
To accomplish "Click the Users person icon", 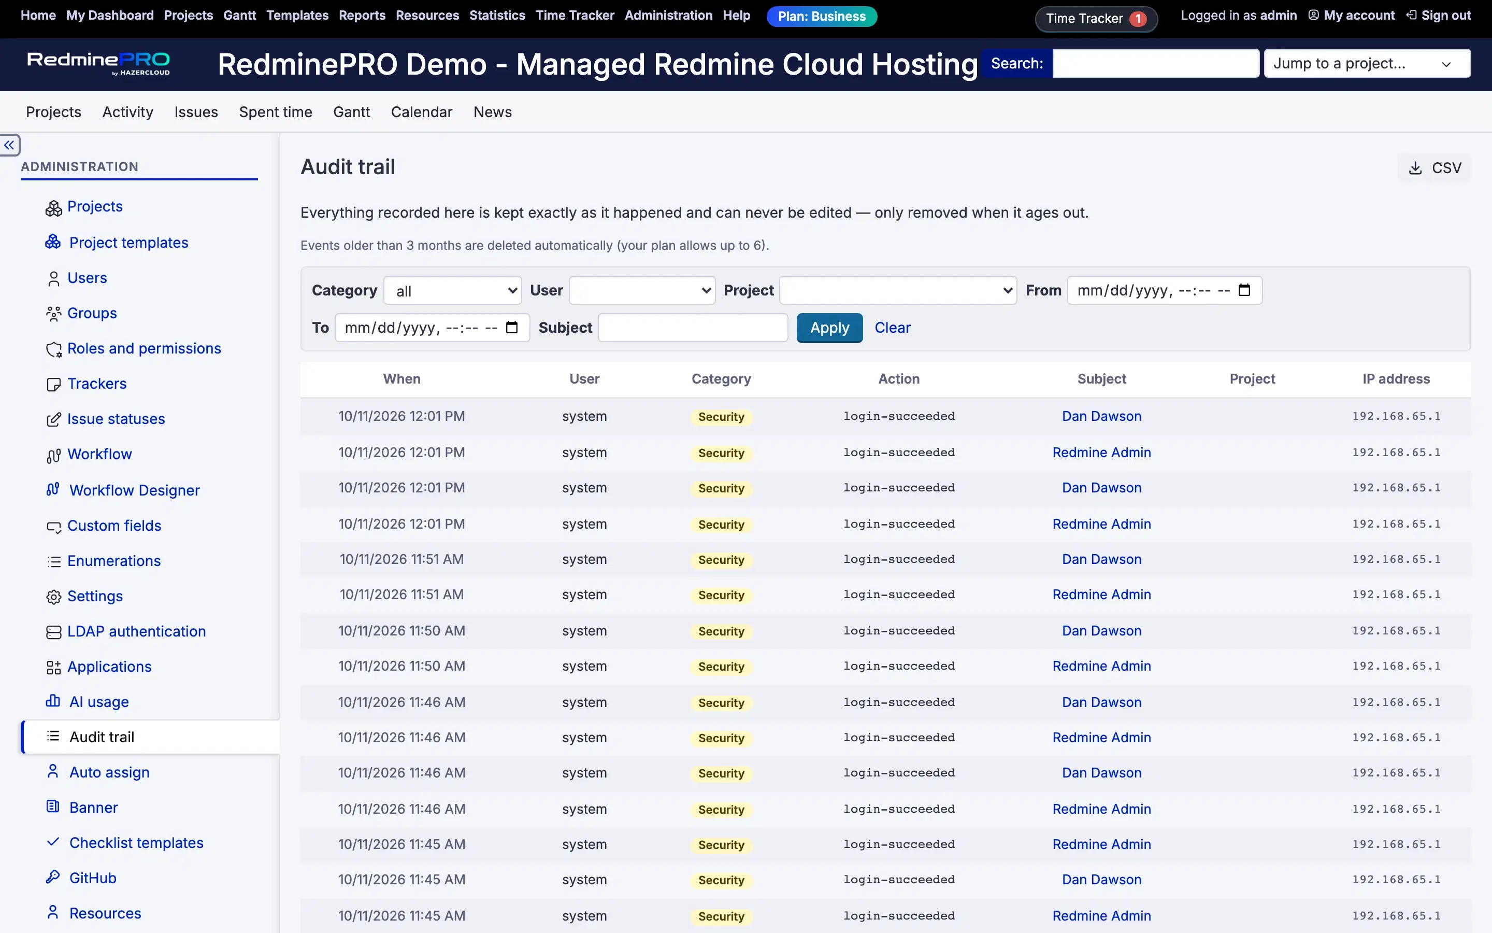I will point(54,279).
